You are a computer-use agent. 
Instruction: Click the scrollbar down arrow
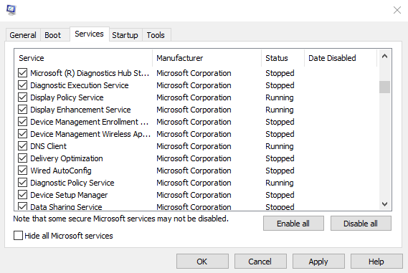point(384,204)
